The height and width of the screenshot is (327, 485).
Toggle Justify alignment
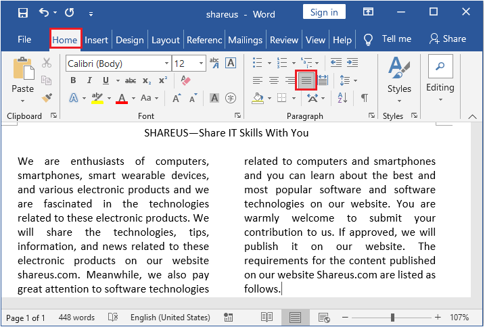pos(306,80)
